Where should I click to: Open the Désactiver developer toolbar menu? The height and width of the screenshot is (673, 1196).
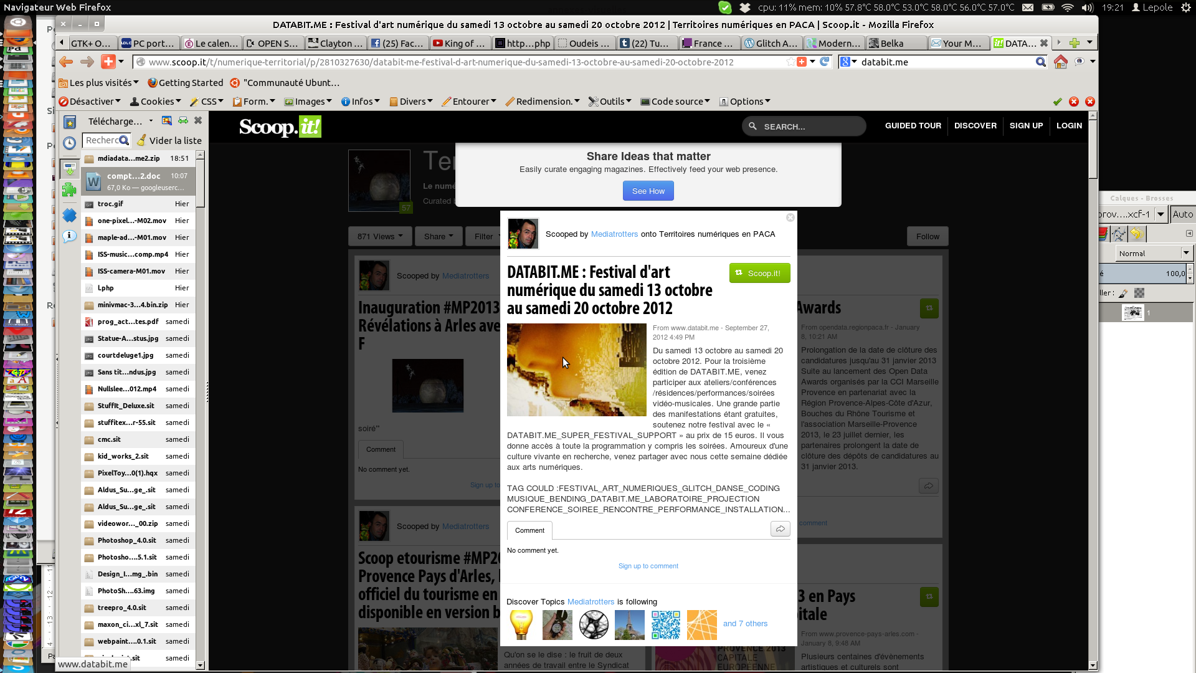point(90,102)
